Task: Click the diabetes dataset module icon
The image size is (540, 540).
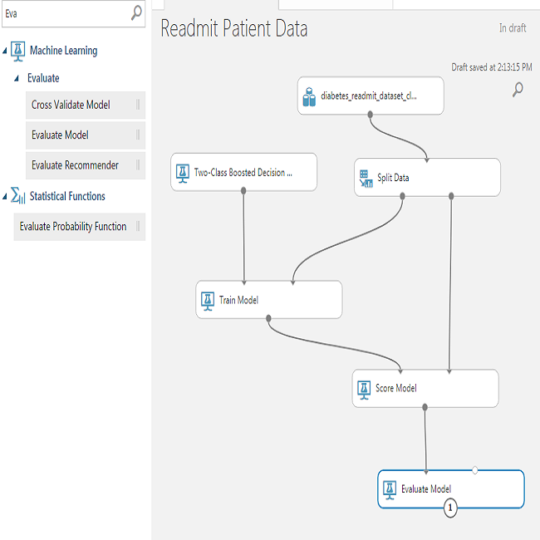Action: (x=309, y=96)
